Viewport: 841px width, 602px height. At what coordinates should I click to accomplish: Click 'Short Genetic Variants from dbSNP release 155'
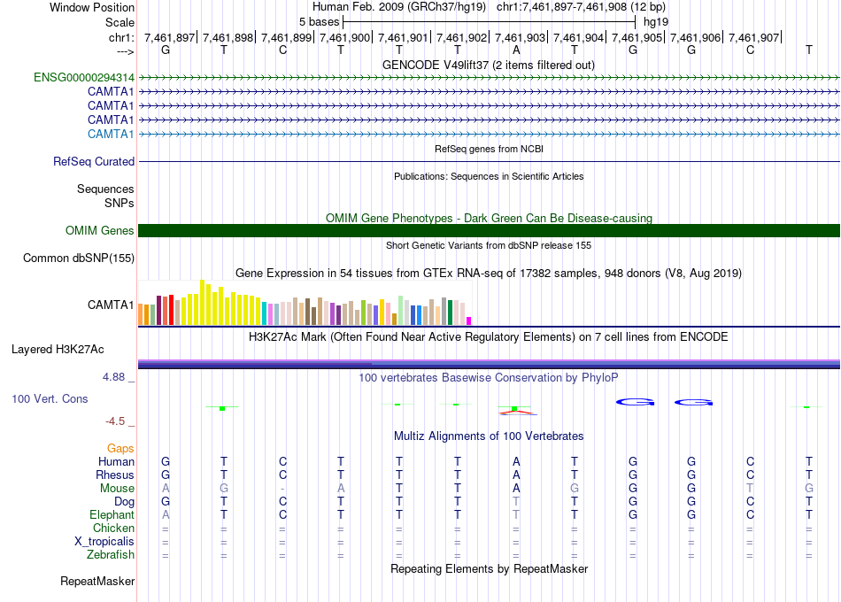489,245
